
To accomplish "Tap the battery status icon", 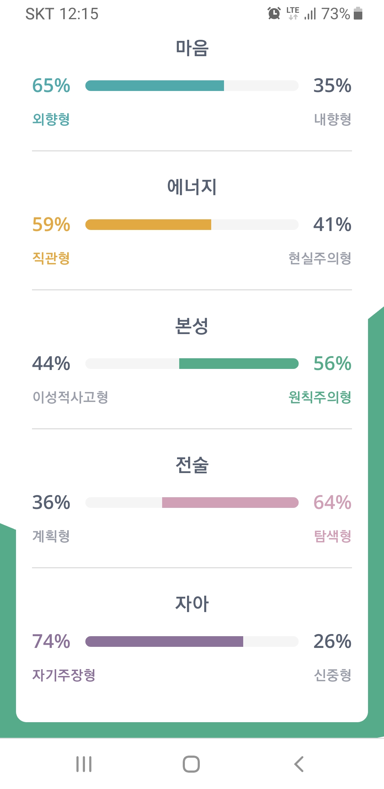I will tap(358, 14).
